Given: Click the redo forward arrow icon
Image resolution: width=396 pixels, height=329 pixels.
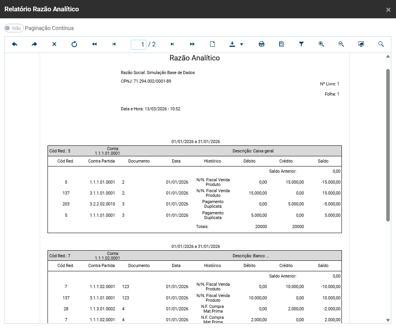Looking at the screenshot, I should click(x=35, y=44).
